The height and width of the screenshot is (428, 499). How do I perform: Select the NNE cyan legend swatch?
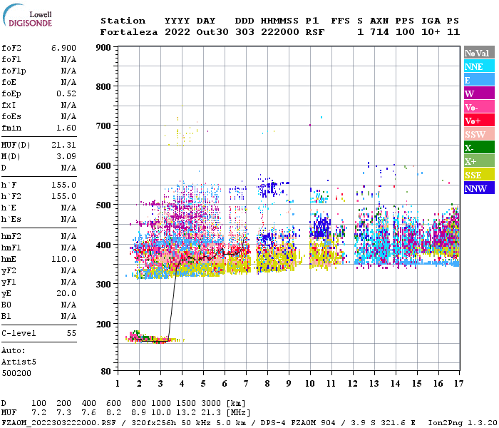coord(479,66)
